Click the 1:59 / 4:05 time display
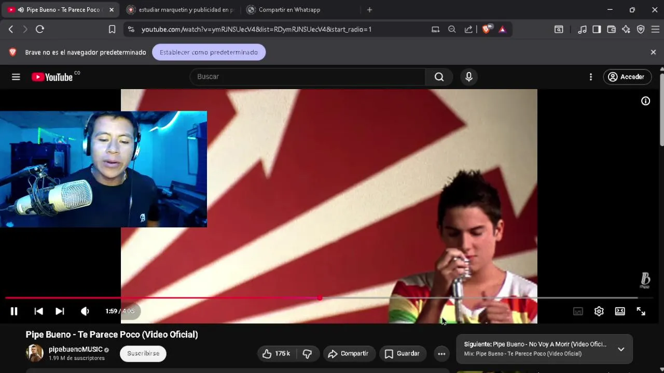Viewport: 664px width, 373px height. pyautogui.click(x=120, y=311)
